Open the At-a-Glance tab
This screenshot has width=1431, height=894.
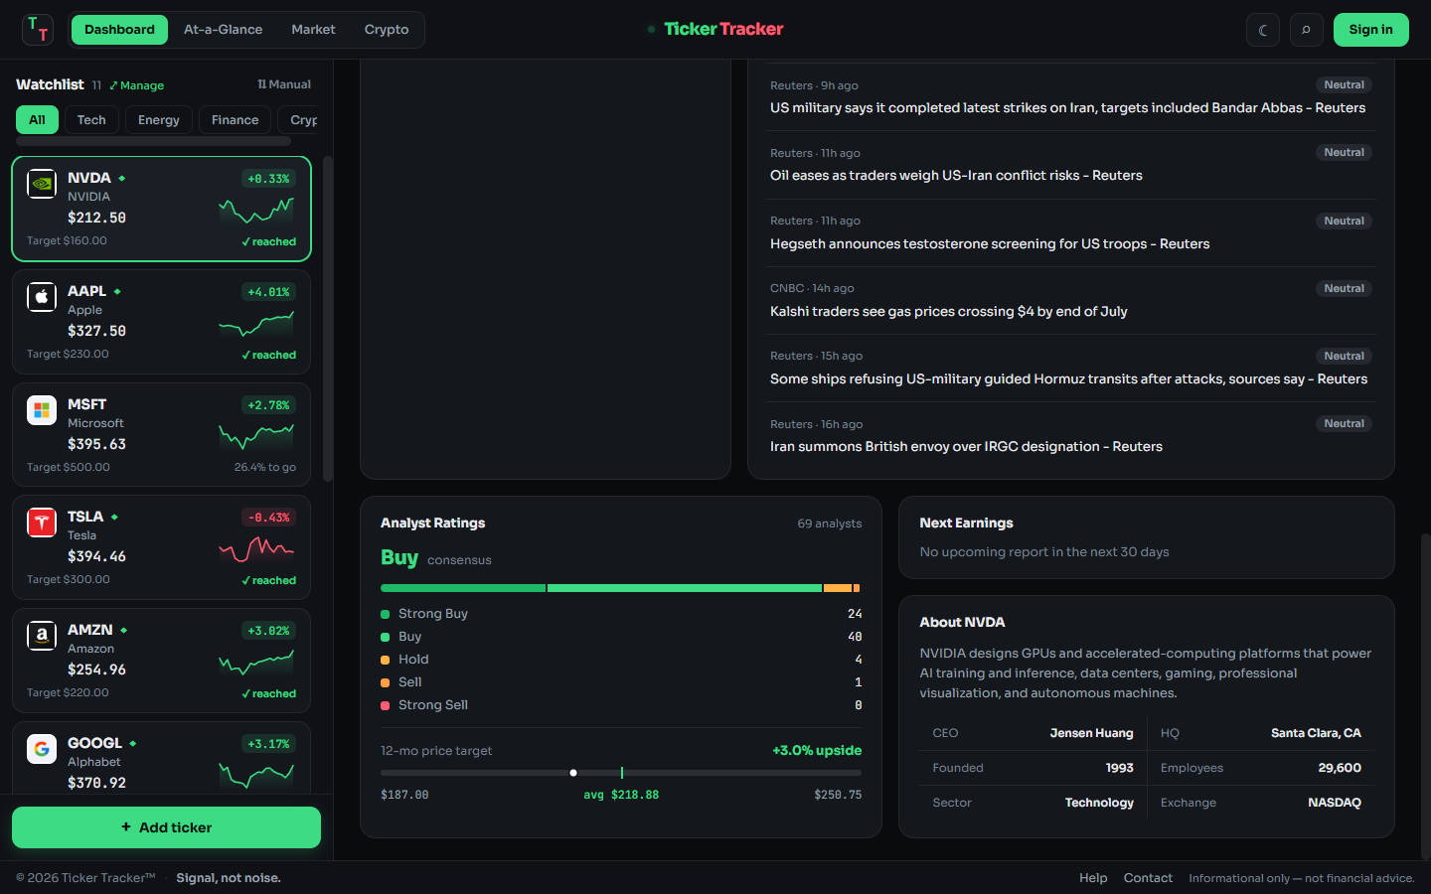[x=223, y=30]
